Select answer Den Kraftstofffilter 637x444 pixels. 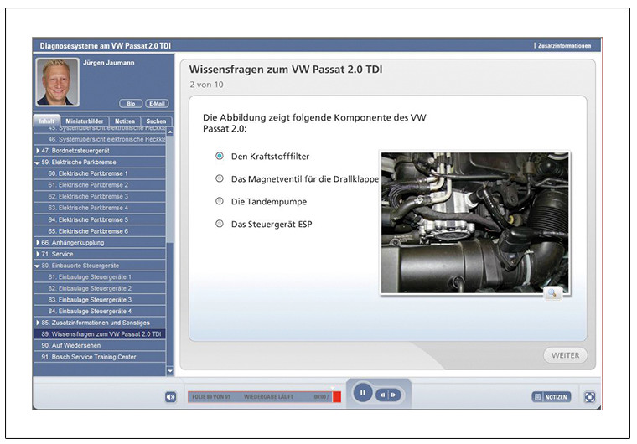point(220,156)
